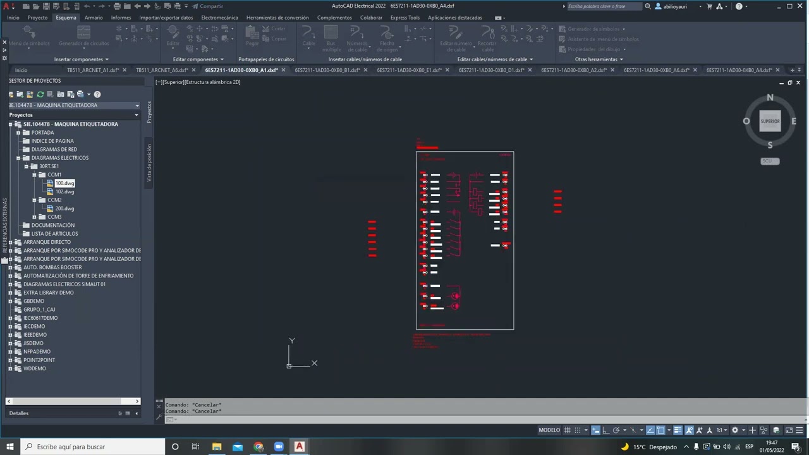Expand the ARRANQUE DIRECTO project node
This screenshot has height=455, width=809.
pos(10,242)
